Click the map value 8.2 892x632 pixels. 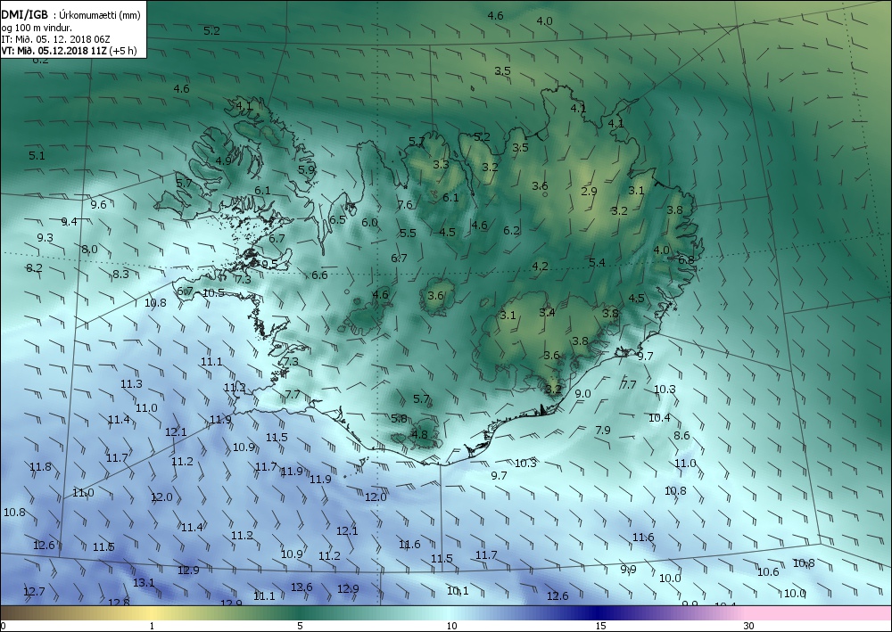click(34, 267)
